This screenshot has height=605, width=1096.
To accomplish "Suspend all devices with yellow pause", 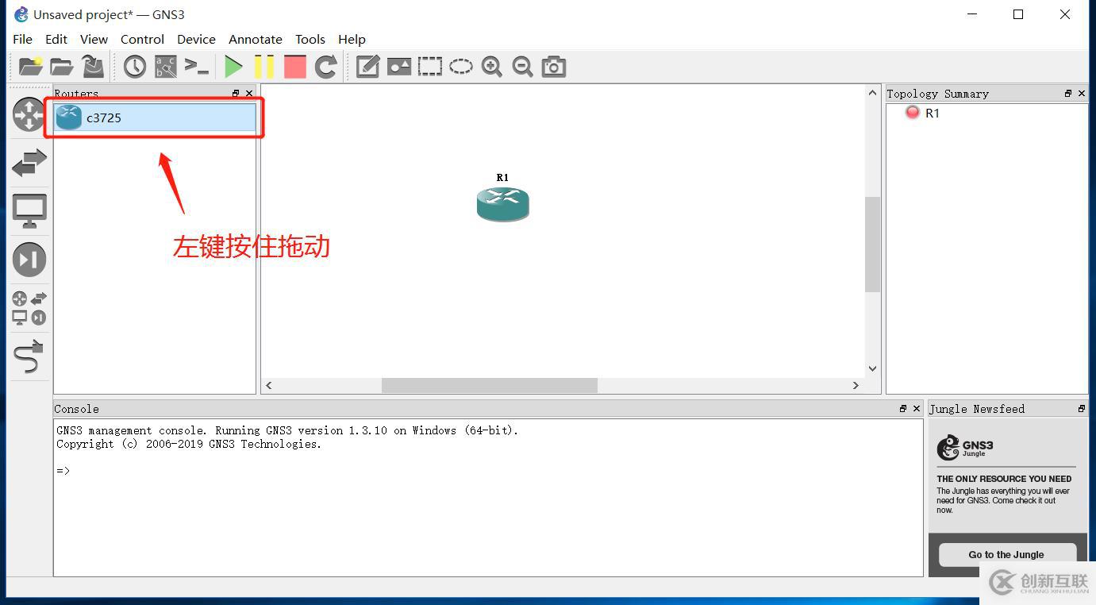I will coord(264,67).
